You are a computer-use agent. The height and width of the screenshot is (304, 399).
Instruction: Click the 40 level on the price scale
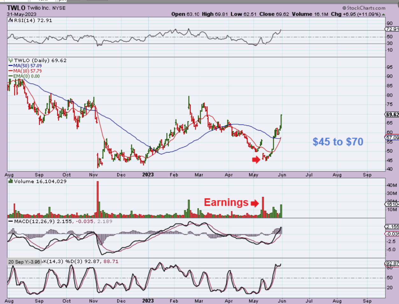click(390, 169)
